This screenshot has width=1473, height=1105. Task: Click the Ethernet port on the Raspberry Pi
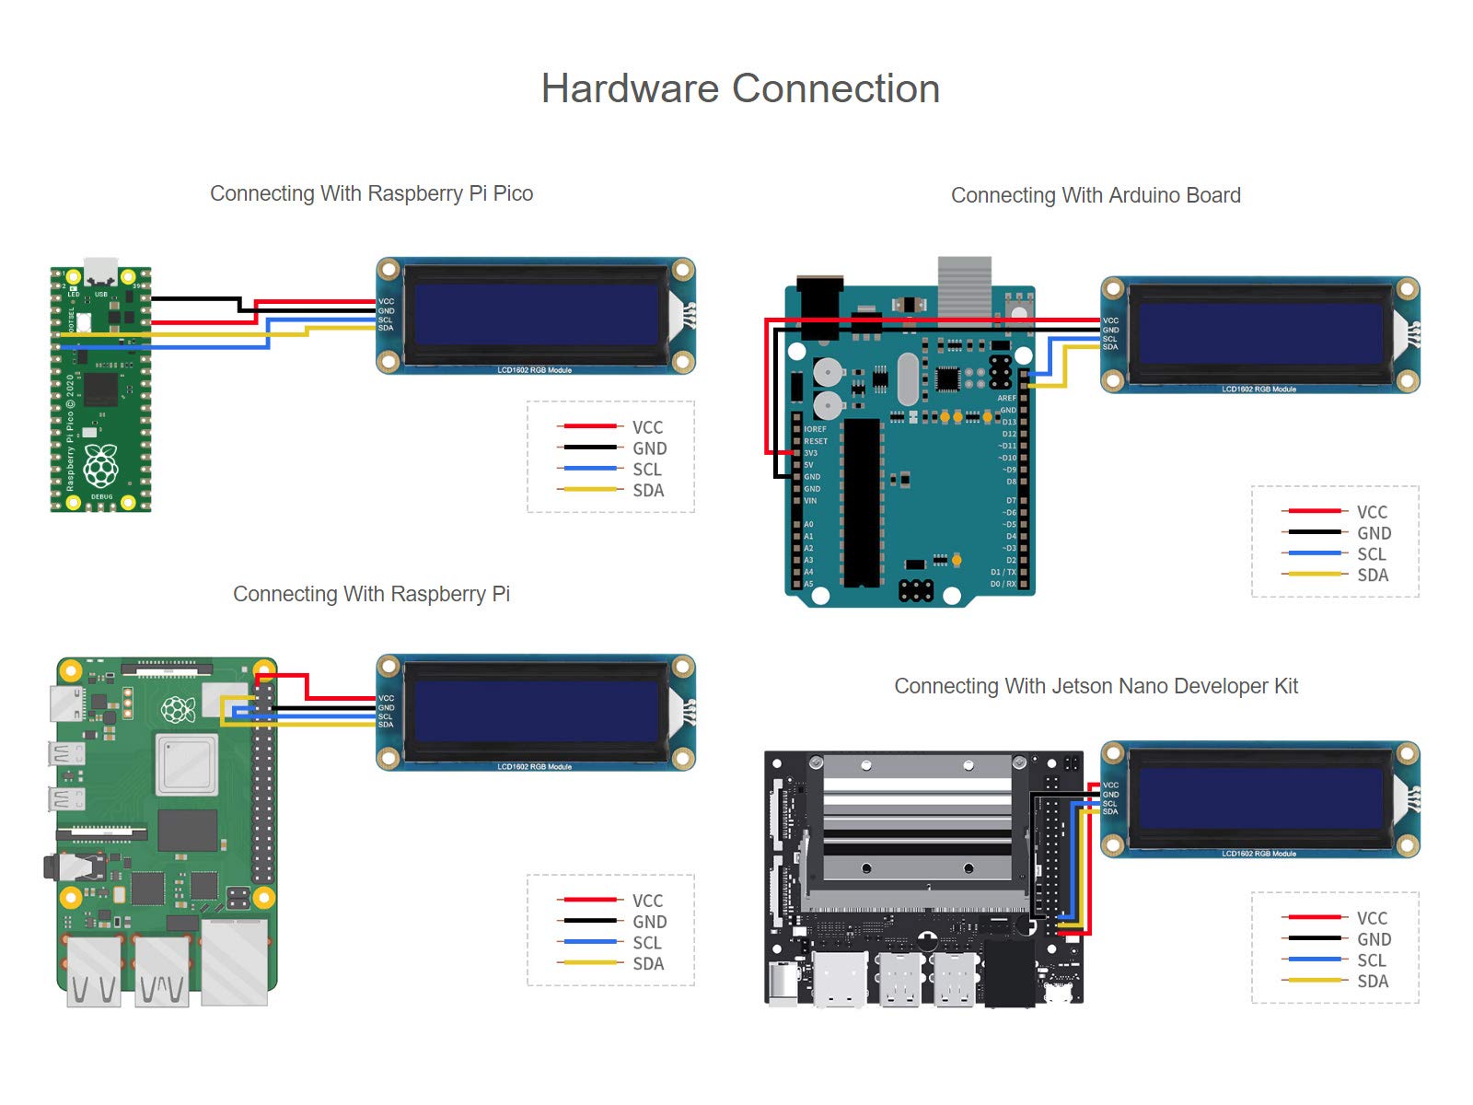click(x=235, y=960)
